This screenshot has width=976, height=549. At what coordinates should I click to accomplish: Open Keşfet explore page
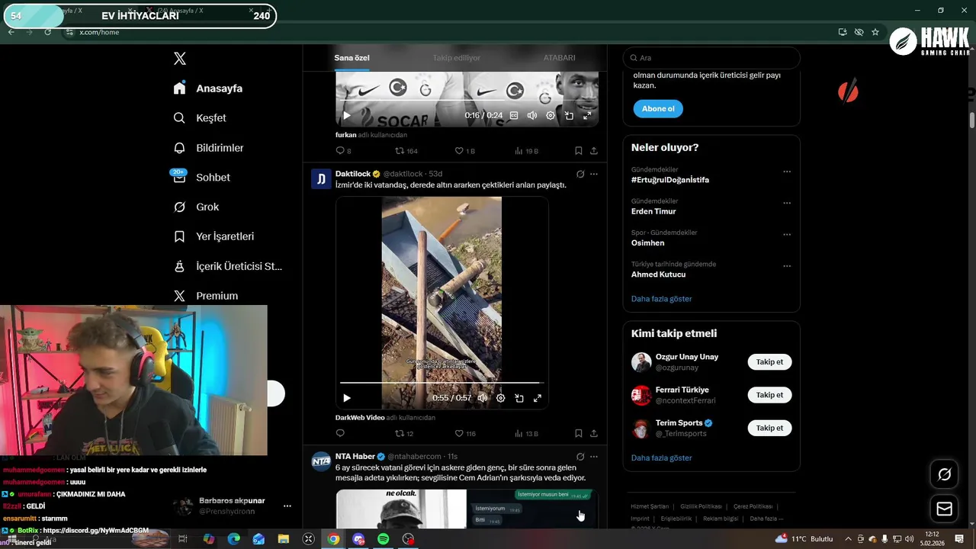[200, 118]
